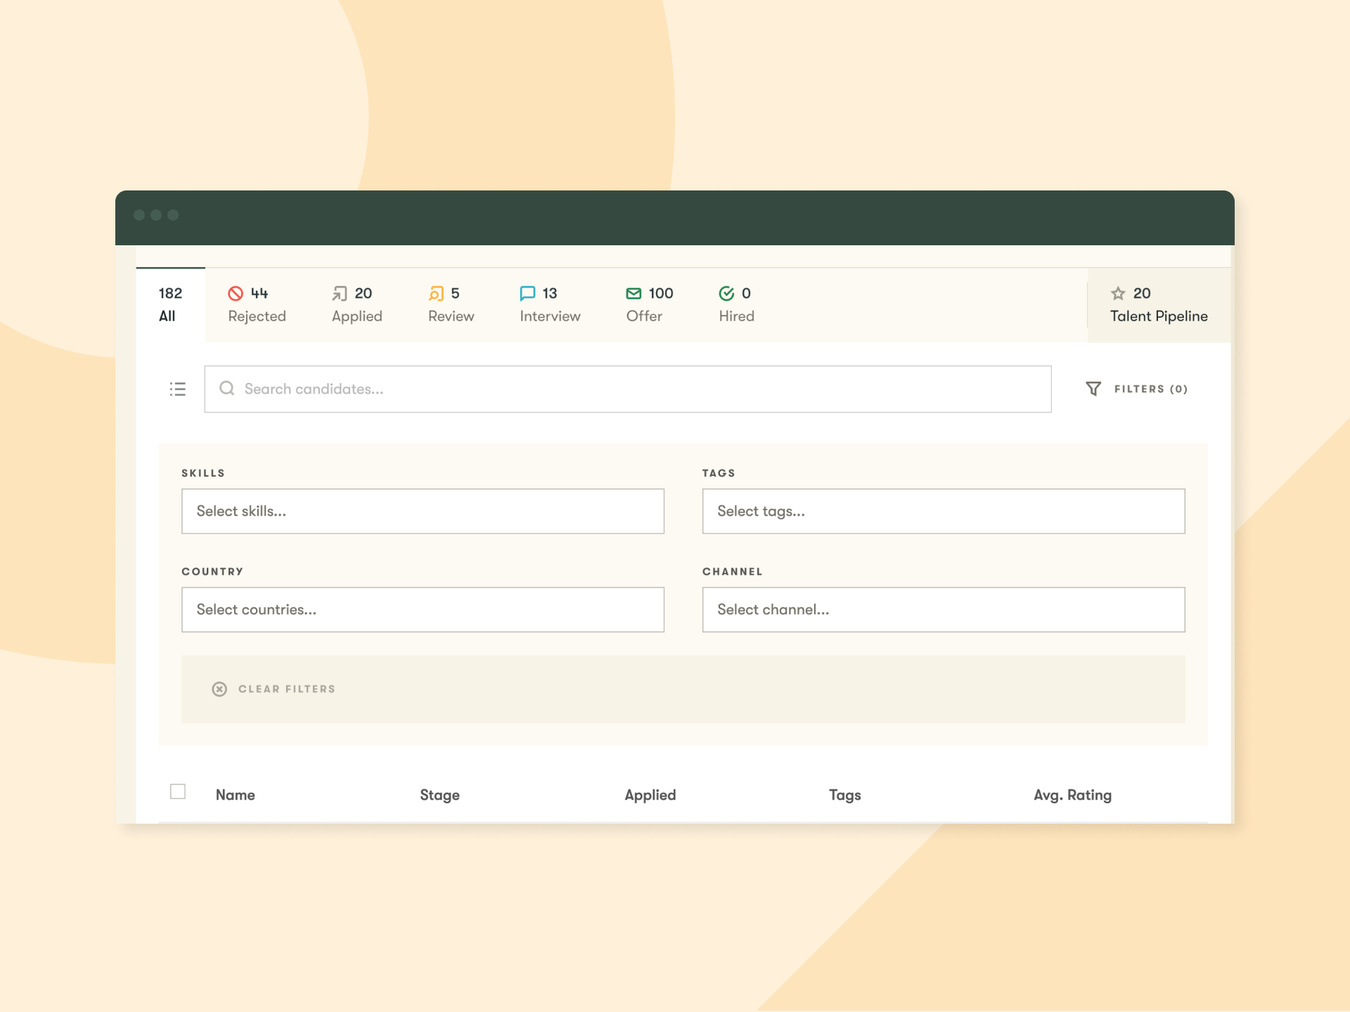The height and width of the screenshot is (1012, 1350).
Task: Switch to the All candidates tab
Action: [x=170, y=305]
